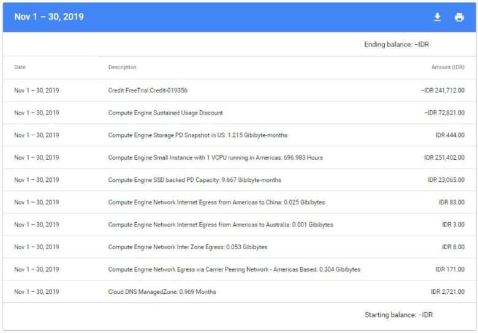The image size is (478, 333).
Task: Click the -IDR 241,712.00 credit amount
Action: 442,91
